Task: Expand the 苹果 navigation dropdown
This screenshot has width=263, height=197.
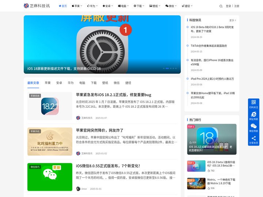Action: [77, 6]
